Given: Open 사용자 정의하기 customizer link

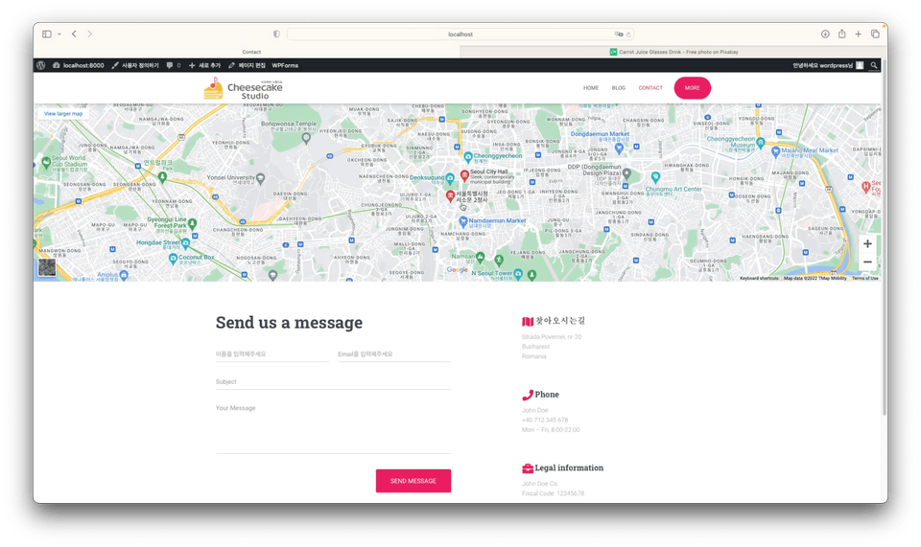Looking at the screenshot, I should (135, 65).
